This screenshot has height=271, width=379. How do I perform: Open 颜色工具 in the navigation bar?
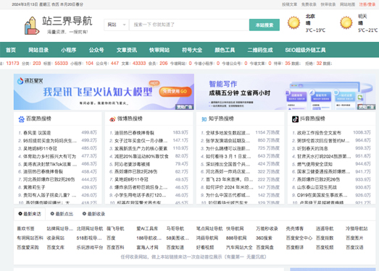(225, 50)
